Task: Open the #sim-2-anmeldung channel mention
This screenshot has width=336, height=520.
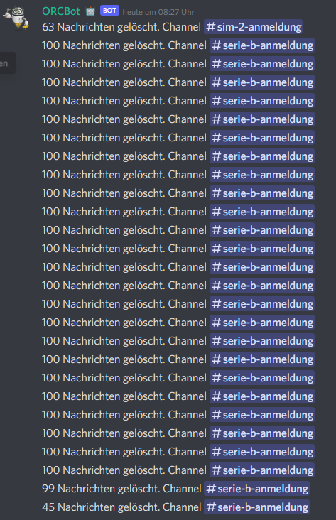Action: pyautogui.click(x=253, y=27)
